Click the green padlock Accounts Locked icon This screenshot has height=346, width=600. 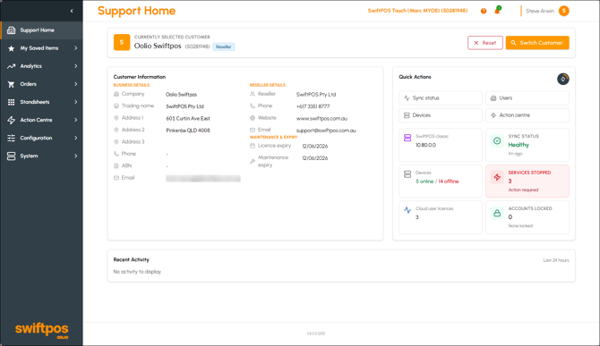click(x=497, y=213)
